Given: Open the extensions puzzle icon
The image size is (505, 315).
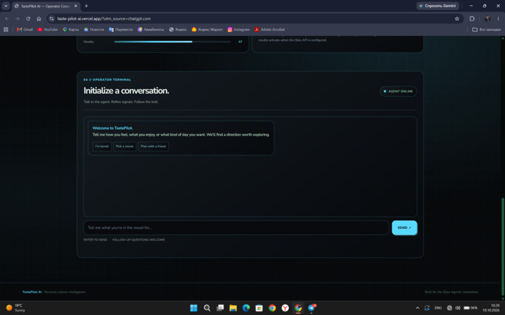Looking at the screenshot, I should click(x=472, y=19).
